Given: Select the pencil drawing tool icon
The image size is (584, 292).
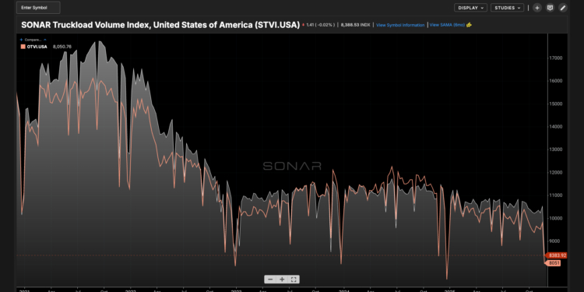Looking at the screenshot, I should (x=562, y=8).
